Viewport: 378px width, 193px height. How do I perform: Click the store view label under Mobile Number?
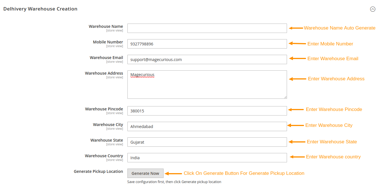point(115,46)
